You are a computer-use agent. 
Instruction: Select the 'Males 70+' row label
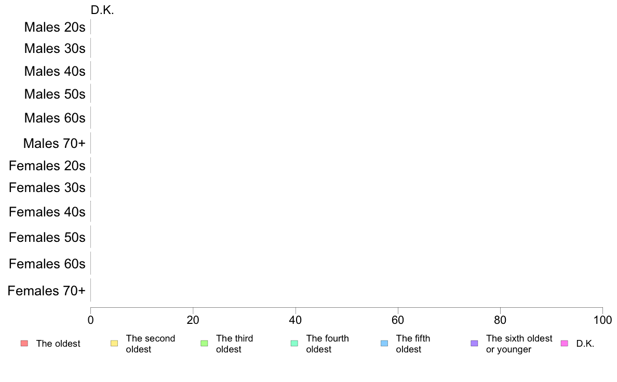coord(55,143)
